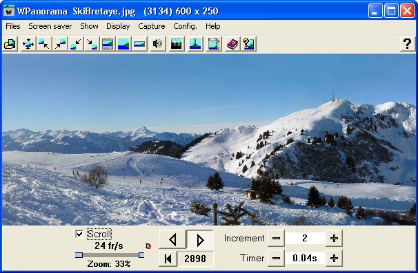
Task: Click the small red icon near fr/s
Action: pyautogui.click(x=148, y=246)
